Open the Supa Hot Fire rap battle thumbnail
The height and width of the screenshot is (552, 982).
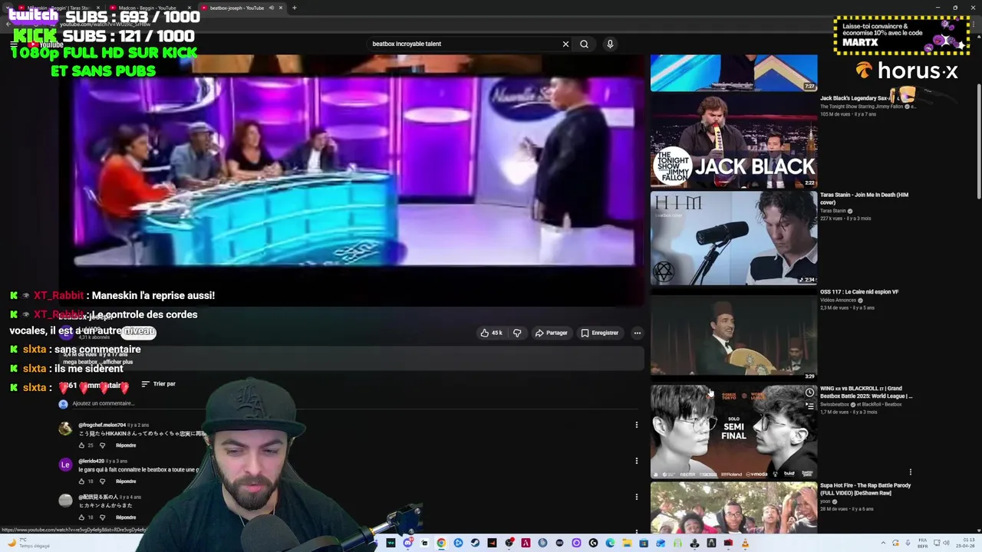click(x=733, y=508)
